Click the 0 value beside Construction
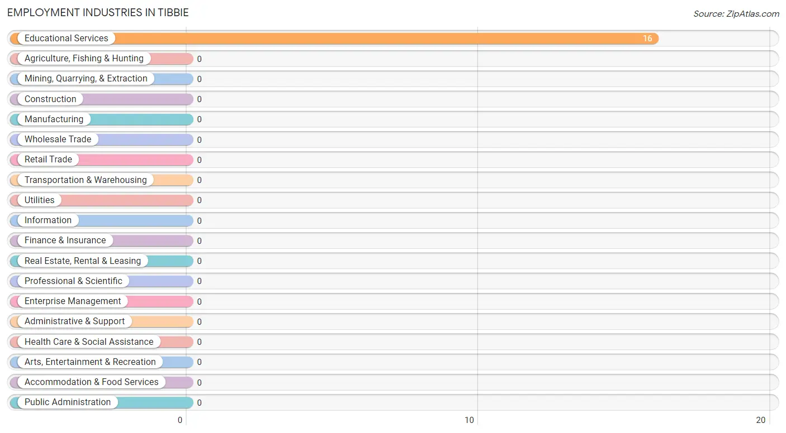The width and height of the screenshot is (786, 433). 199,99
